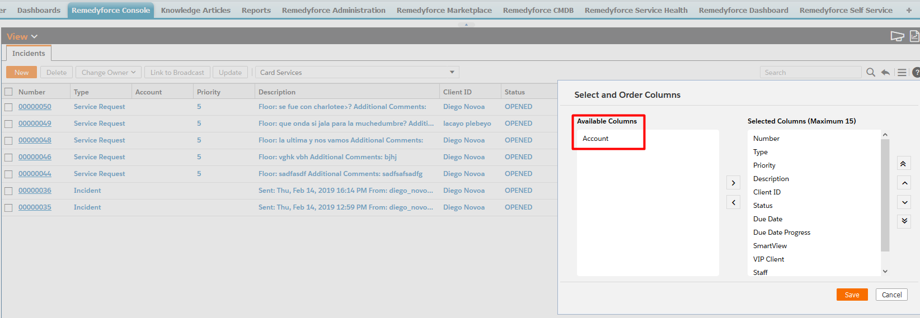Open Knowledge Articles tab

196,10
